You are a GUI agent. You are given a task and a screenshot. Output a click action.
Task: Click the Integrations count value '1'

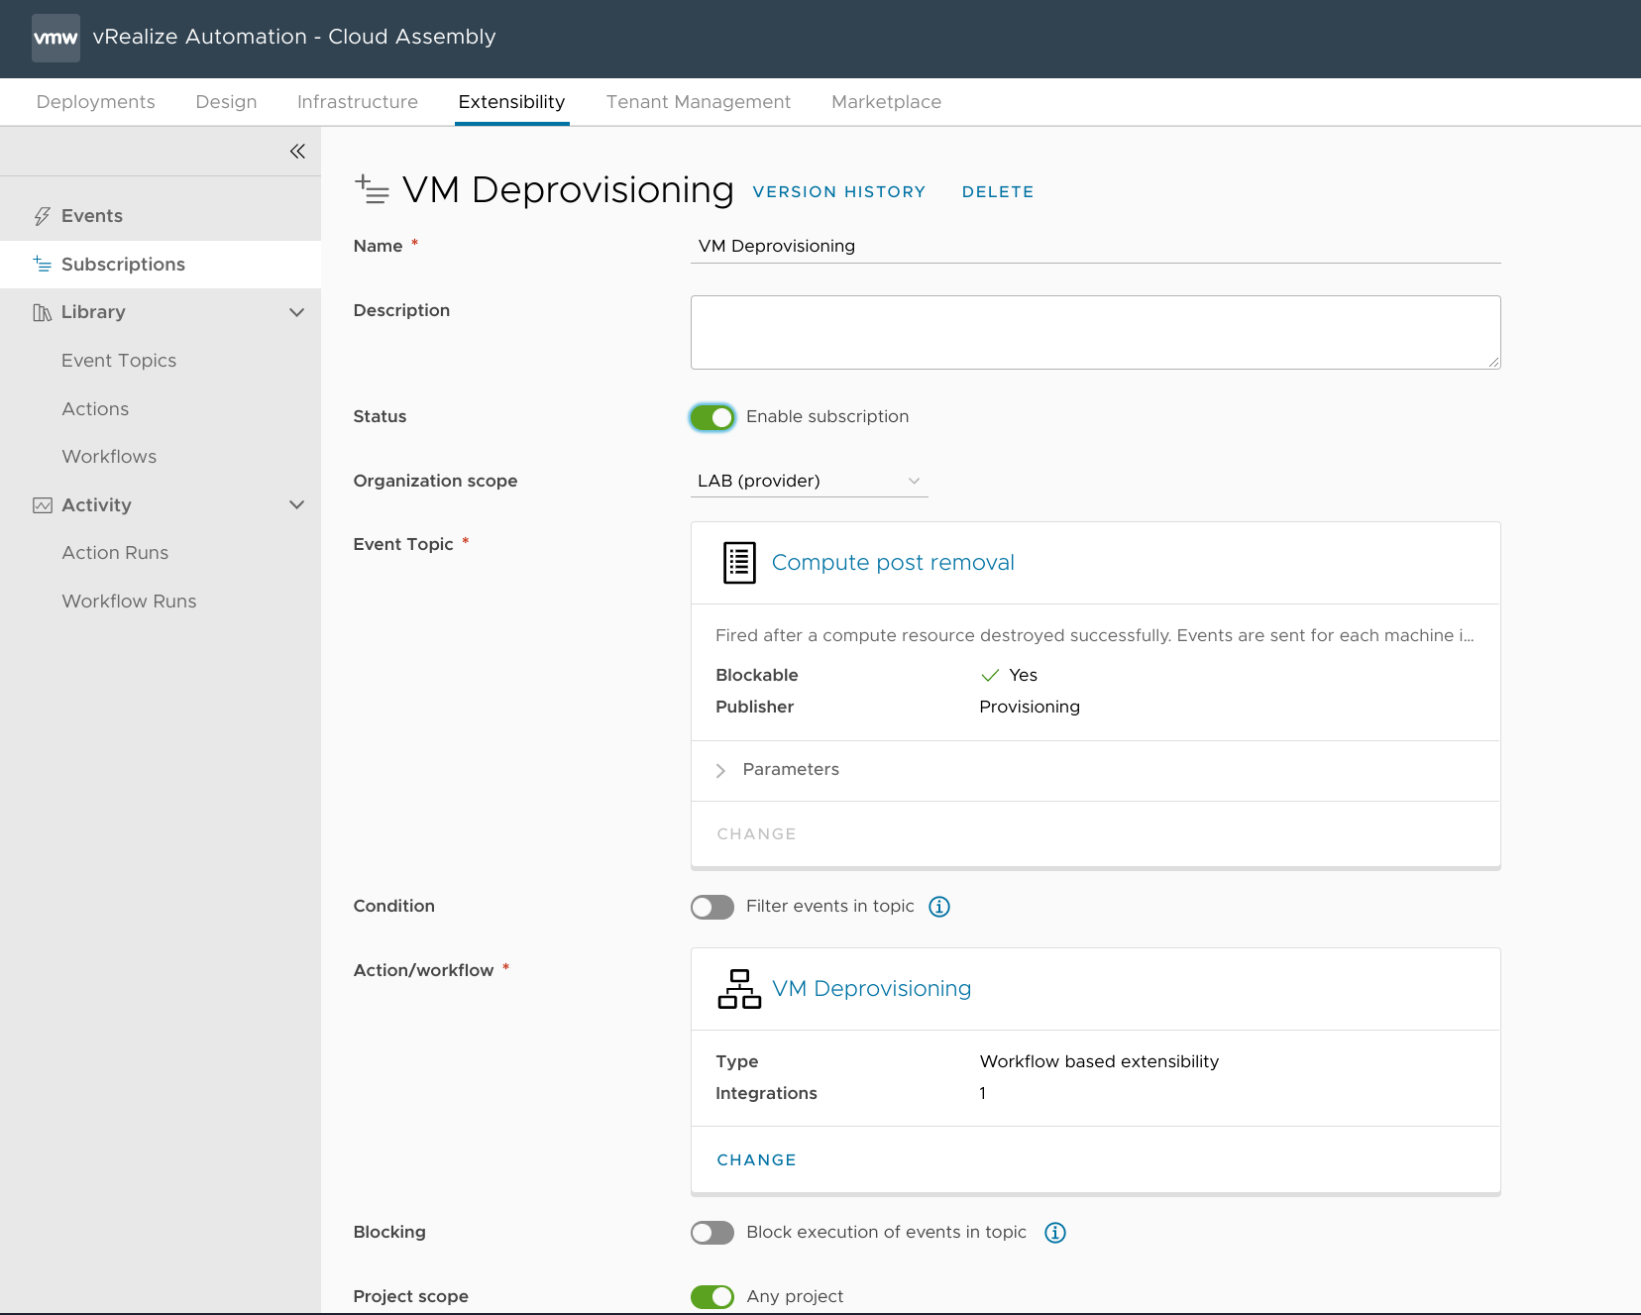click(983, 1093)
